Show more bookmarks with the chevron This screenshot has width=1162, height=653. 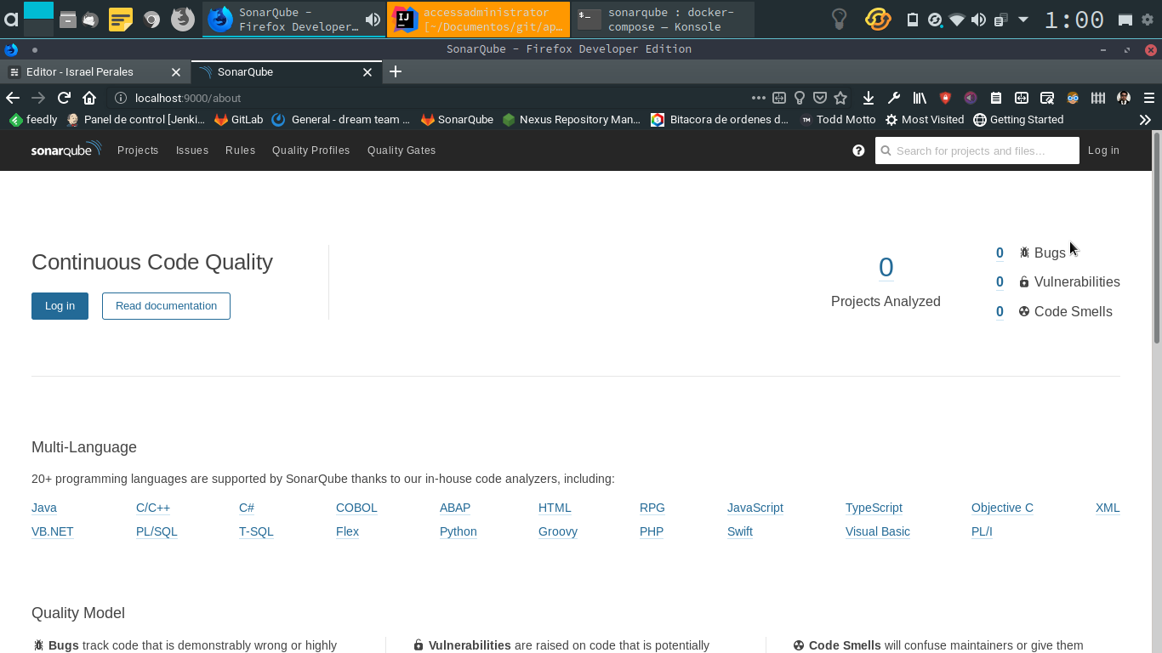coord(1145,120)
